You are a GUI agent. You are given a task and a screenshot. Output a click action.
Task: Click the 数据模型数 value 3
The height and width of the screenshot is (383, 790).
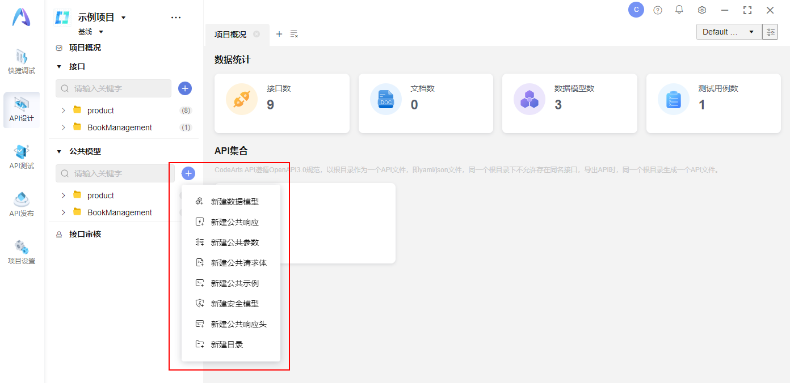point(558,105)
